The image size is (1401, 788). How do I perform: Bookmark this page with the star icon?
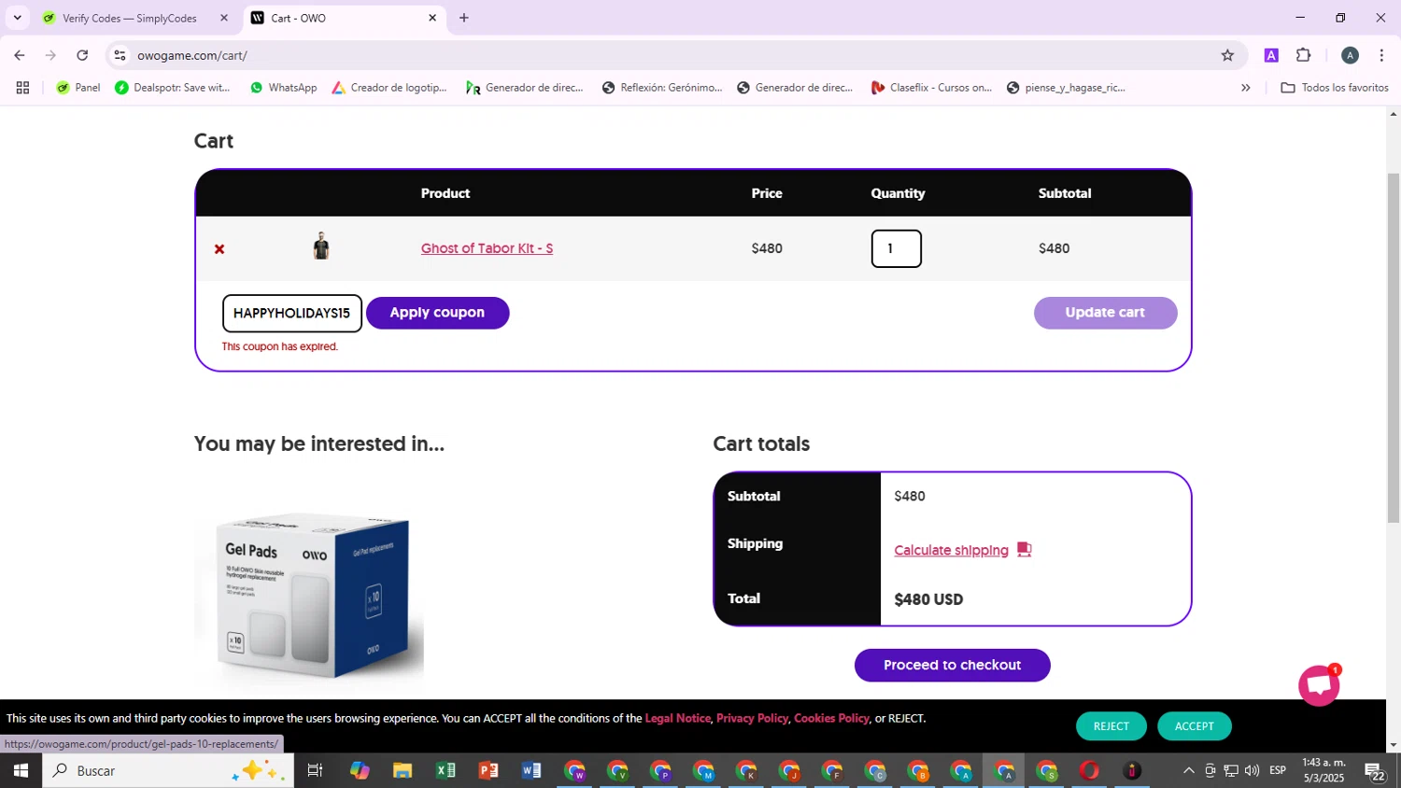click(x=1227, y=55)
